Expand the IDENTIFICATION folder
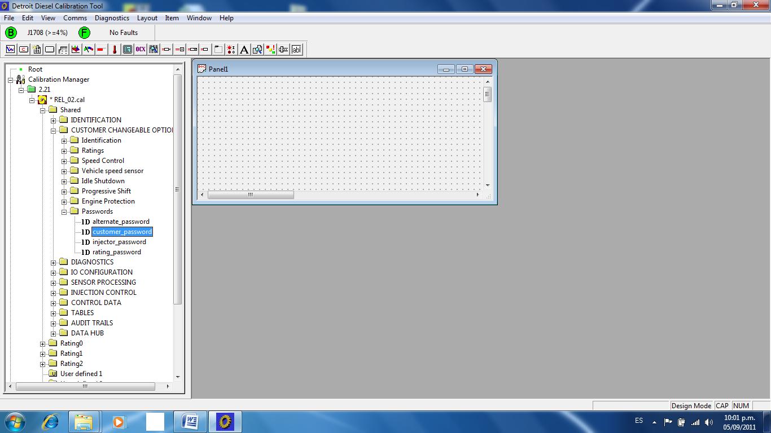 click(x=53, y=120)
